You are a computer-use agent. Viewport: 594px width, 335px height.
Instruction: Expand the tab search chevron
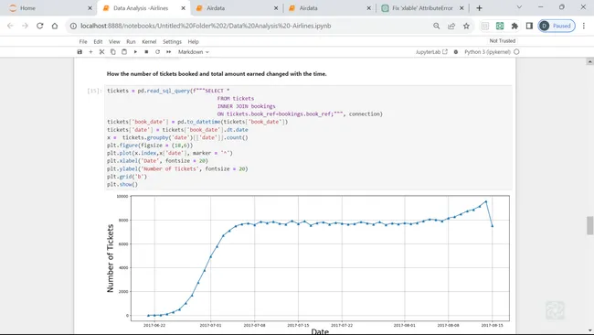pyautogui.click(x=519, y=7)
